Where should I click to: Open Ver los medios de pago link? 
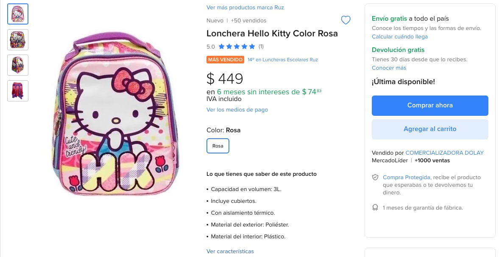[237, 110]
